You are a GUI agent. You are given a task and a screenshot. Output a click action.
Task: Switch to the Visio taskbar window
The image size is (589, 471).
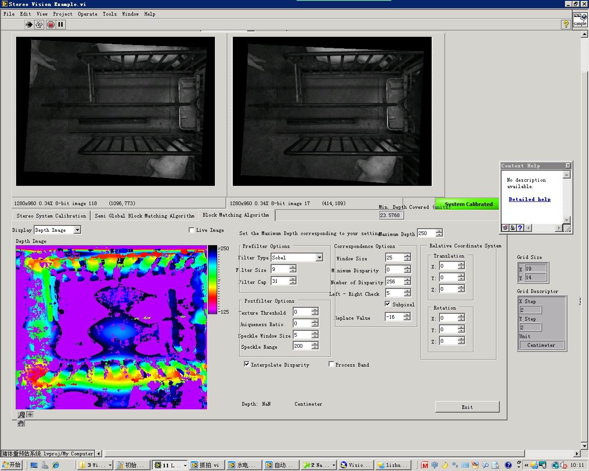[355, 465]
